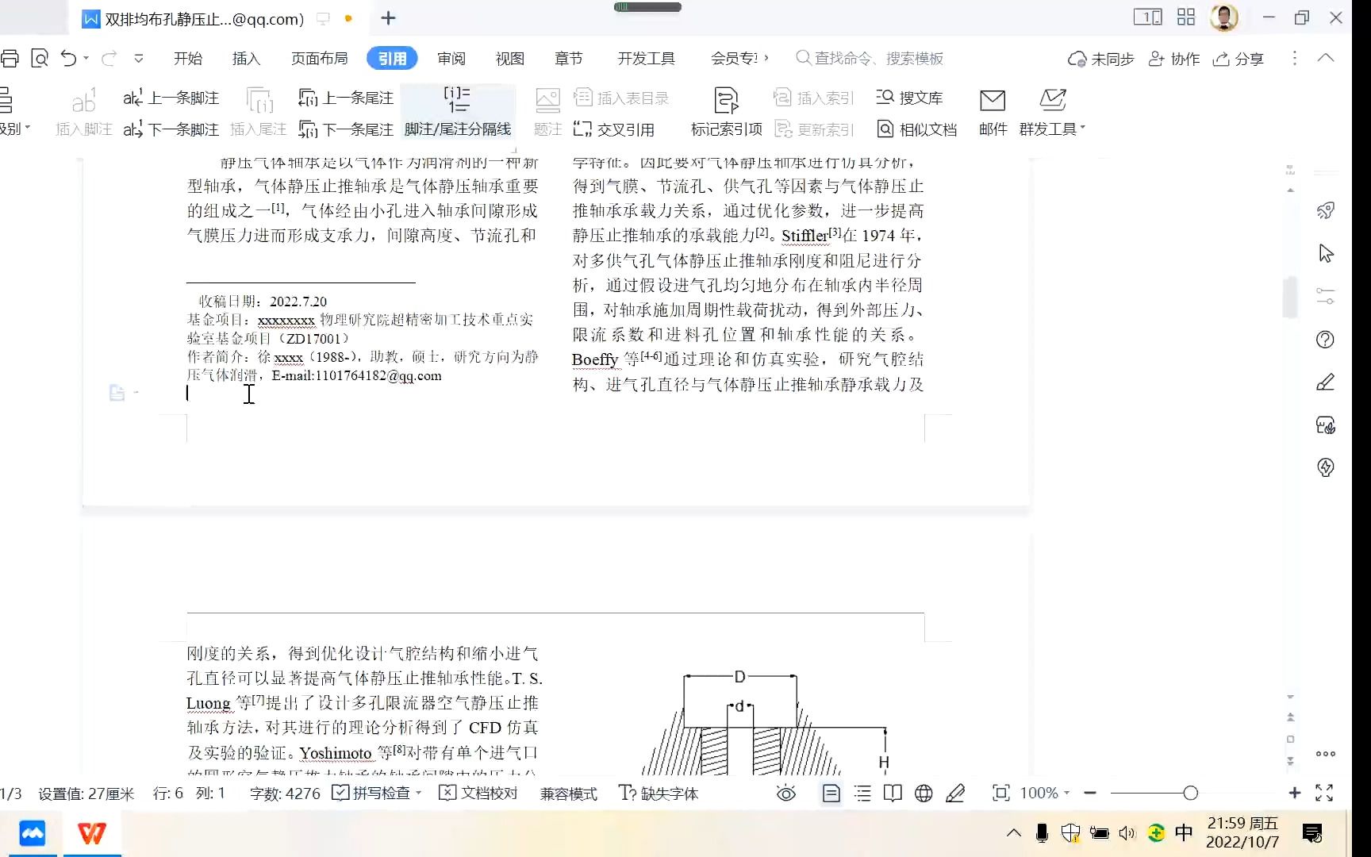This screenshot has height=857, width=1371.
Task: Click sidebar more options ellipsis
Action: pyautogui.click(x=1325, y=754)
